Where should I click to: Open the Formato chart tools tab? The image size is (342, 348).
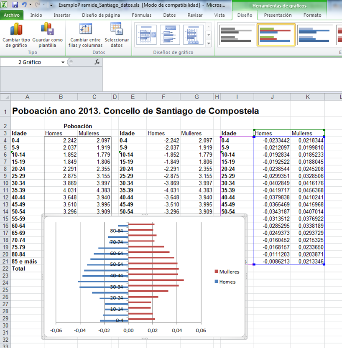pos(312,15)
